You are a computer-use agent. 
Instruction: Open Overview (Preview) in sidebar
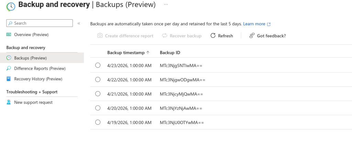(31, 35)
